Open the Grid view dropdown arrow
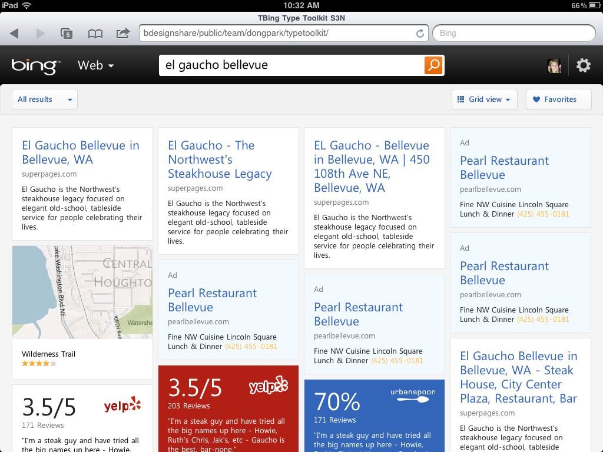This screenshot has height=452, width=603. tap(508, 100)
